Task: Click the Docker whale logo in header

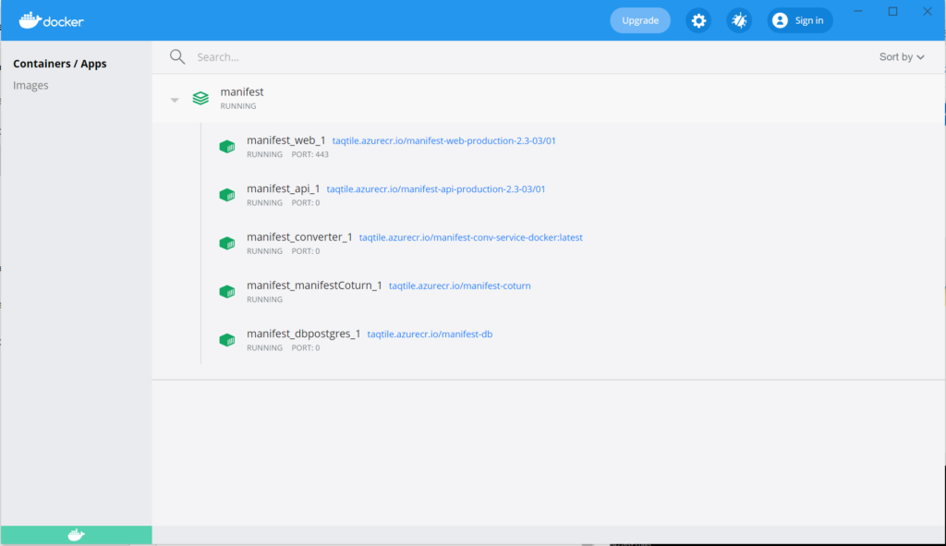Action: point(52,20)
